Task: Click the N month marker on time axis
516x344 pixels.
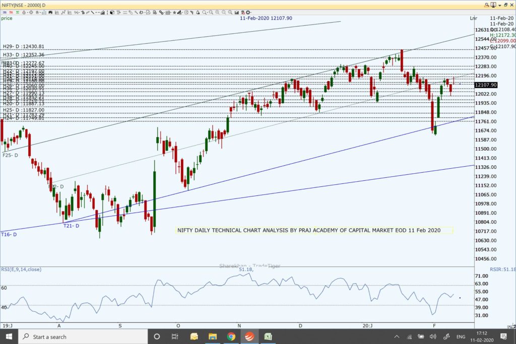Action: click(x=239, y=325)
